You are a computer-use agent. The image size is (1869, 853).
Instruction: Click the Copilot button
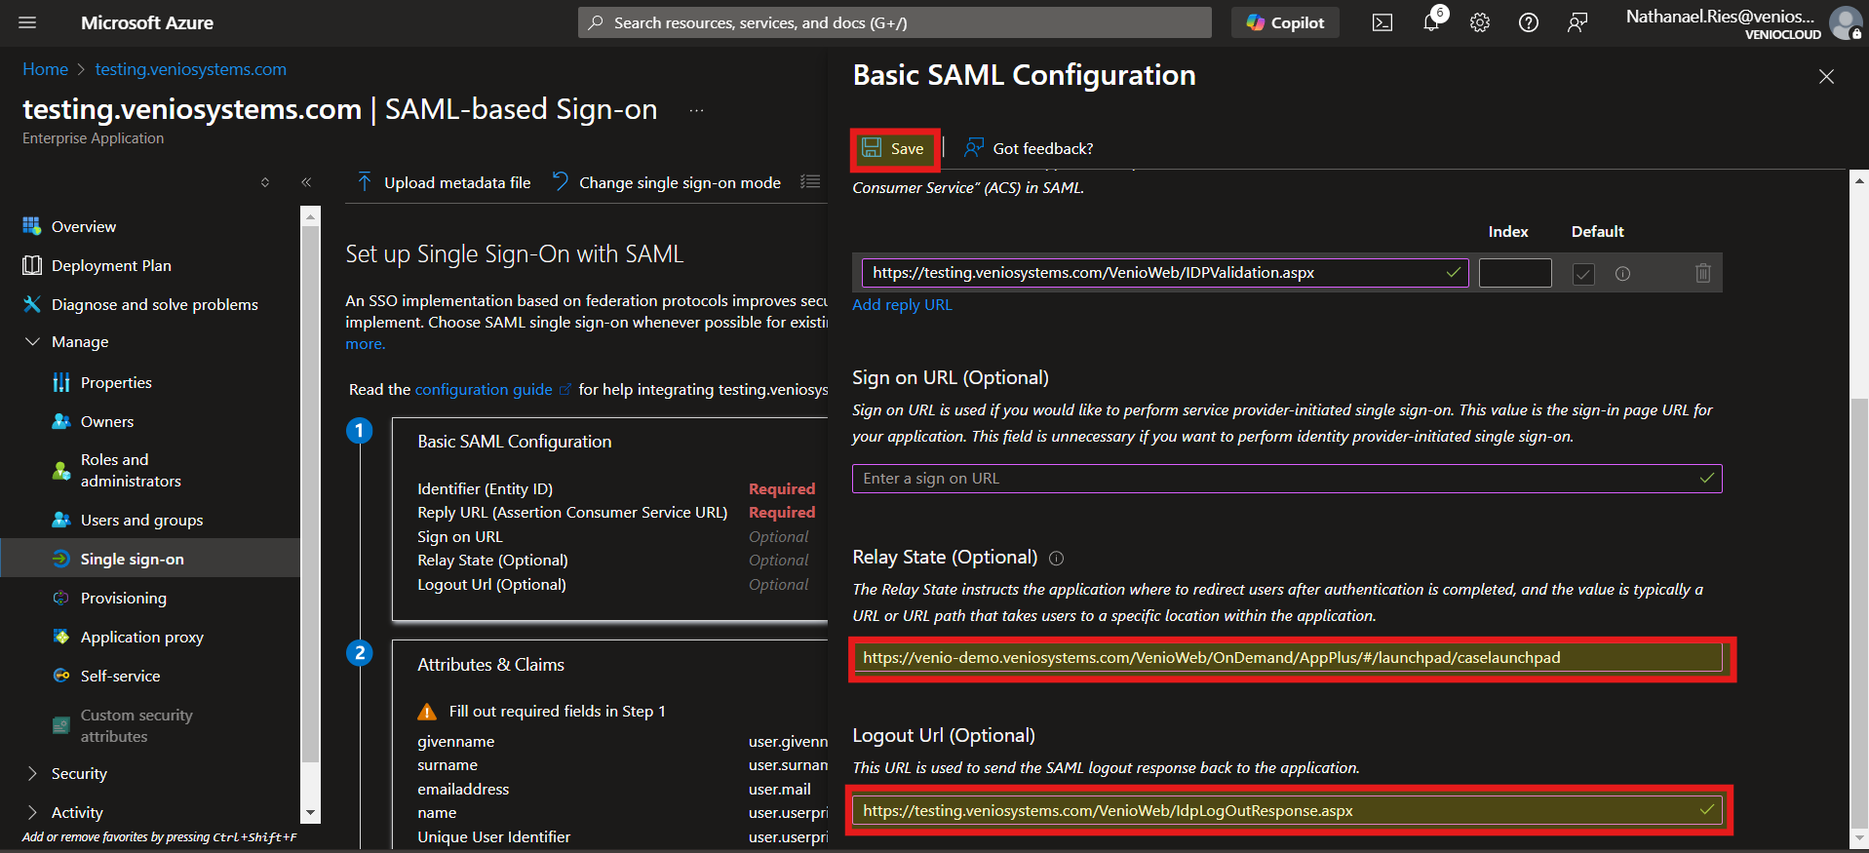point(1285,22)
